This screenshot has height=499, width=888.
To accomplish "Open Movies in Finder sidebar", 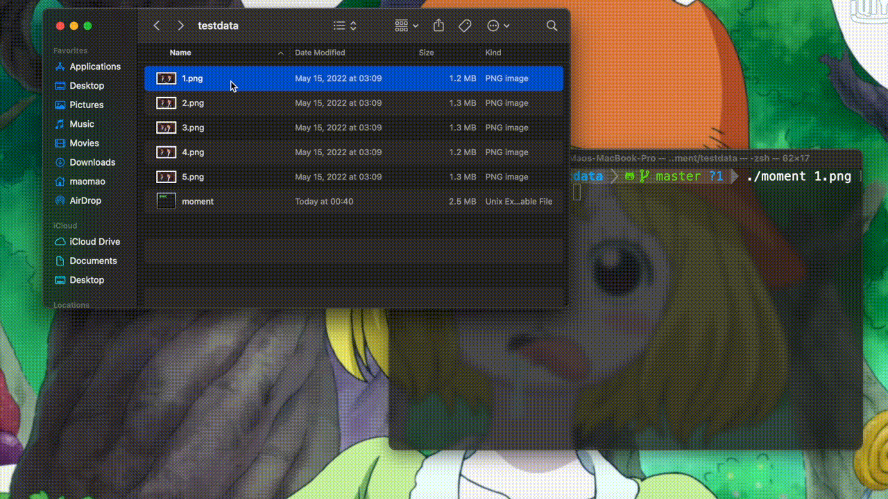I will pos(84,143).
